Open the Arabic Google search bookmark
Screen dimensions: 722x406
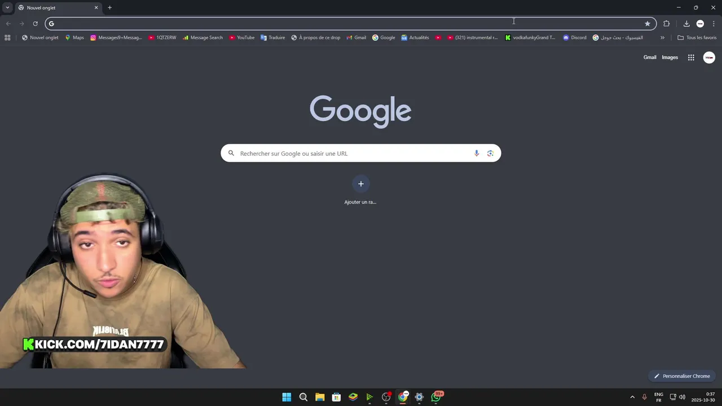[x=618, y=38]
